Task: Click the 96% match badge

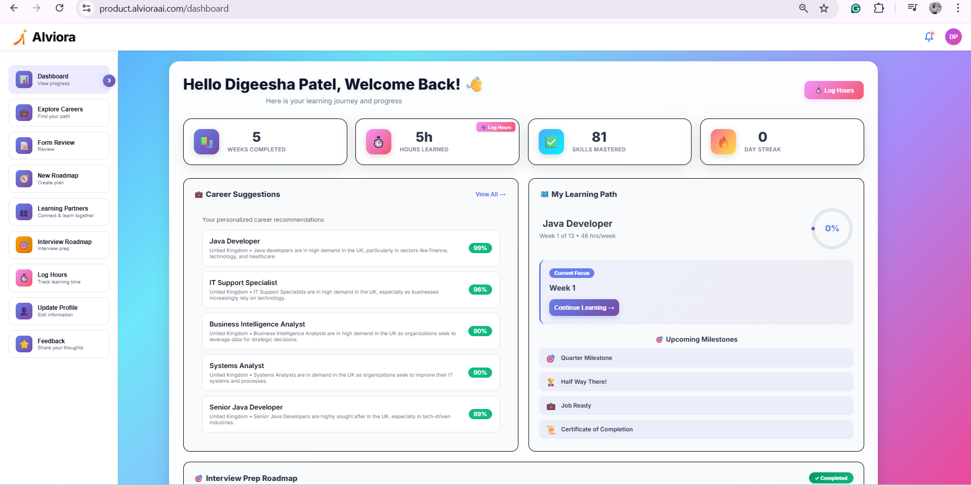Action: [480, 290]
